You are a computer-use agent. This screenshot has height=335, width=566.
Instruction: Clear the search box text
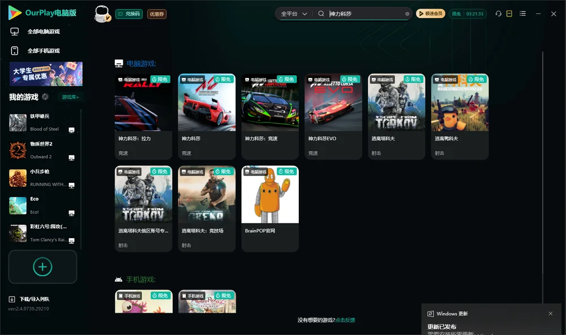407,14
